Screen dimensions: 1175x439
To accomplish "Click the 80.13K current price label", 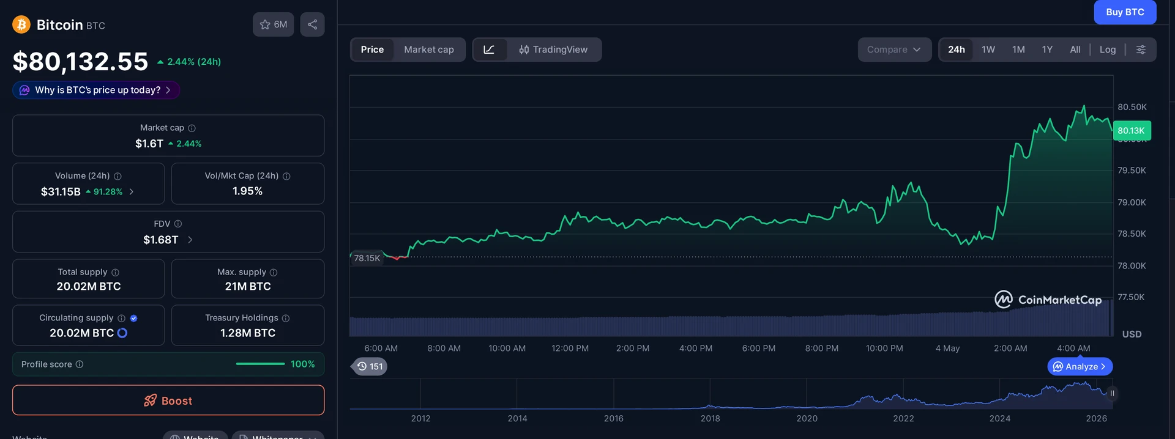I will 1132,130.
